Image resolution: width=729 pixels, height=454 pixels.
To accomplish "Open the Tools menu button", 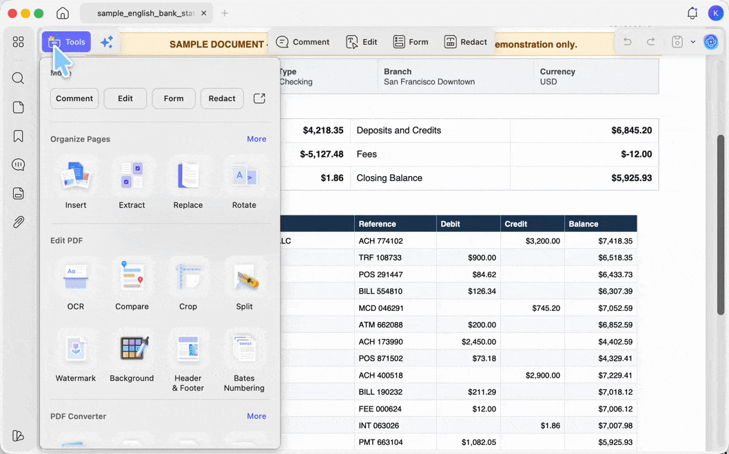I will tap(66, 42).
